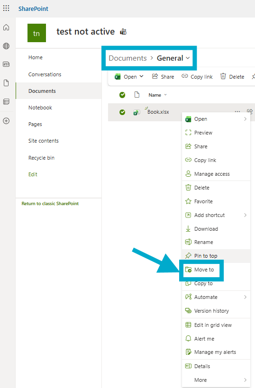The width and height of the screenshot is (255, 388).
Task: Click the toolbar Share button
Action: [163, 77]
